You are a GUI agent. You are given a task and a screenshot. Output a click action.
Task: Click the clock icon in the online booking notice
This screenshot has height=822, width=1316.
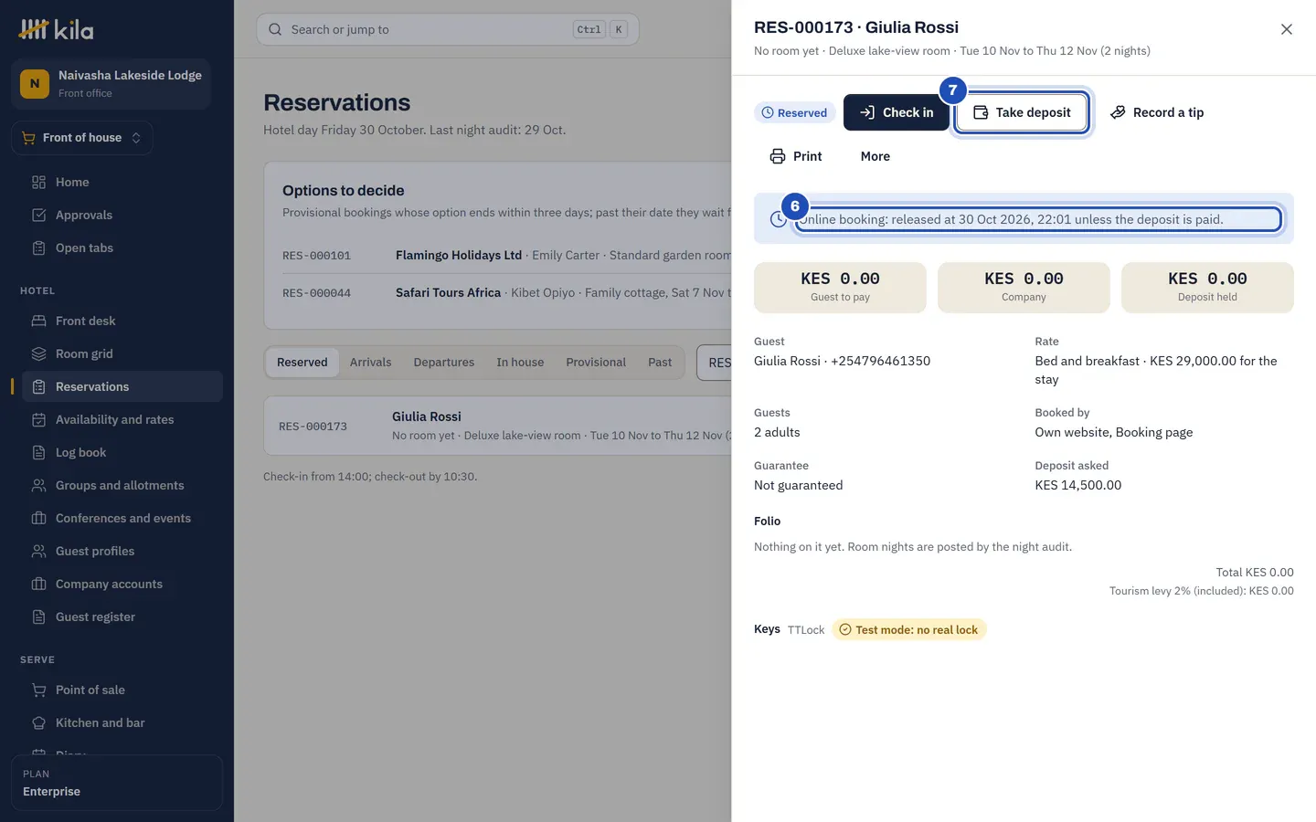click(778, 219)
